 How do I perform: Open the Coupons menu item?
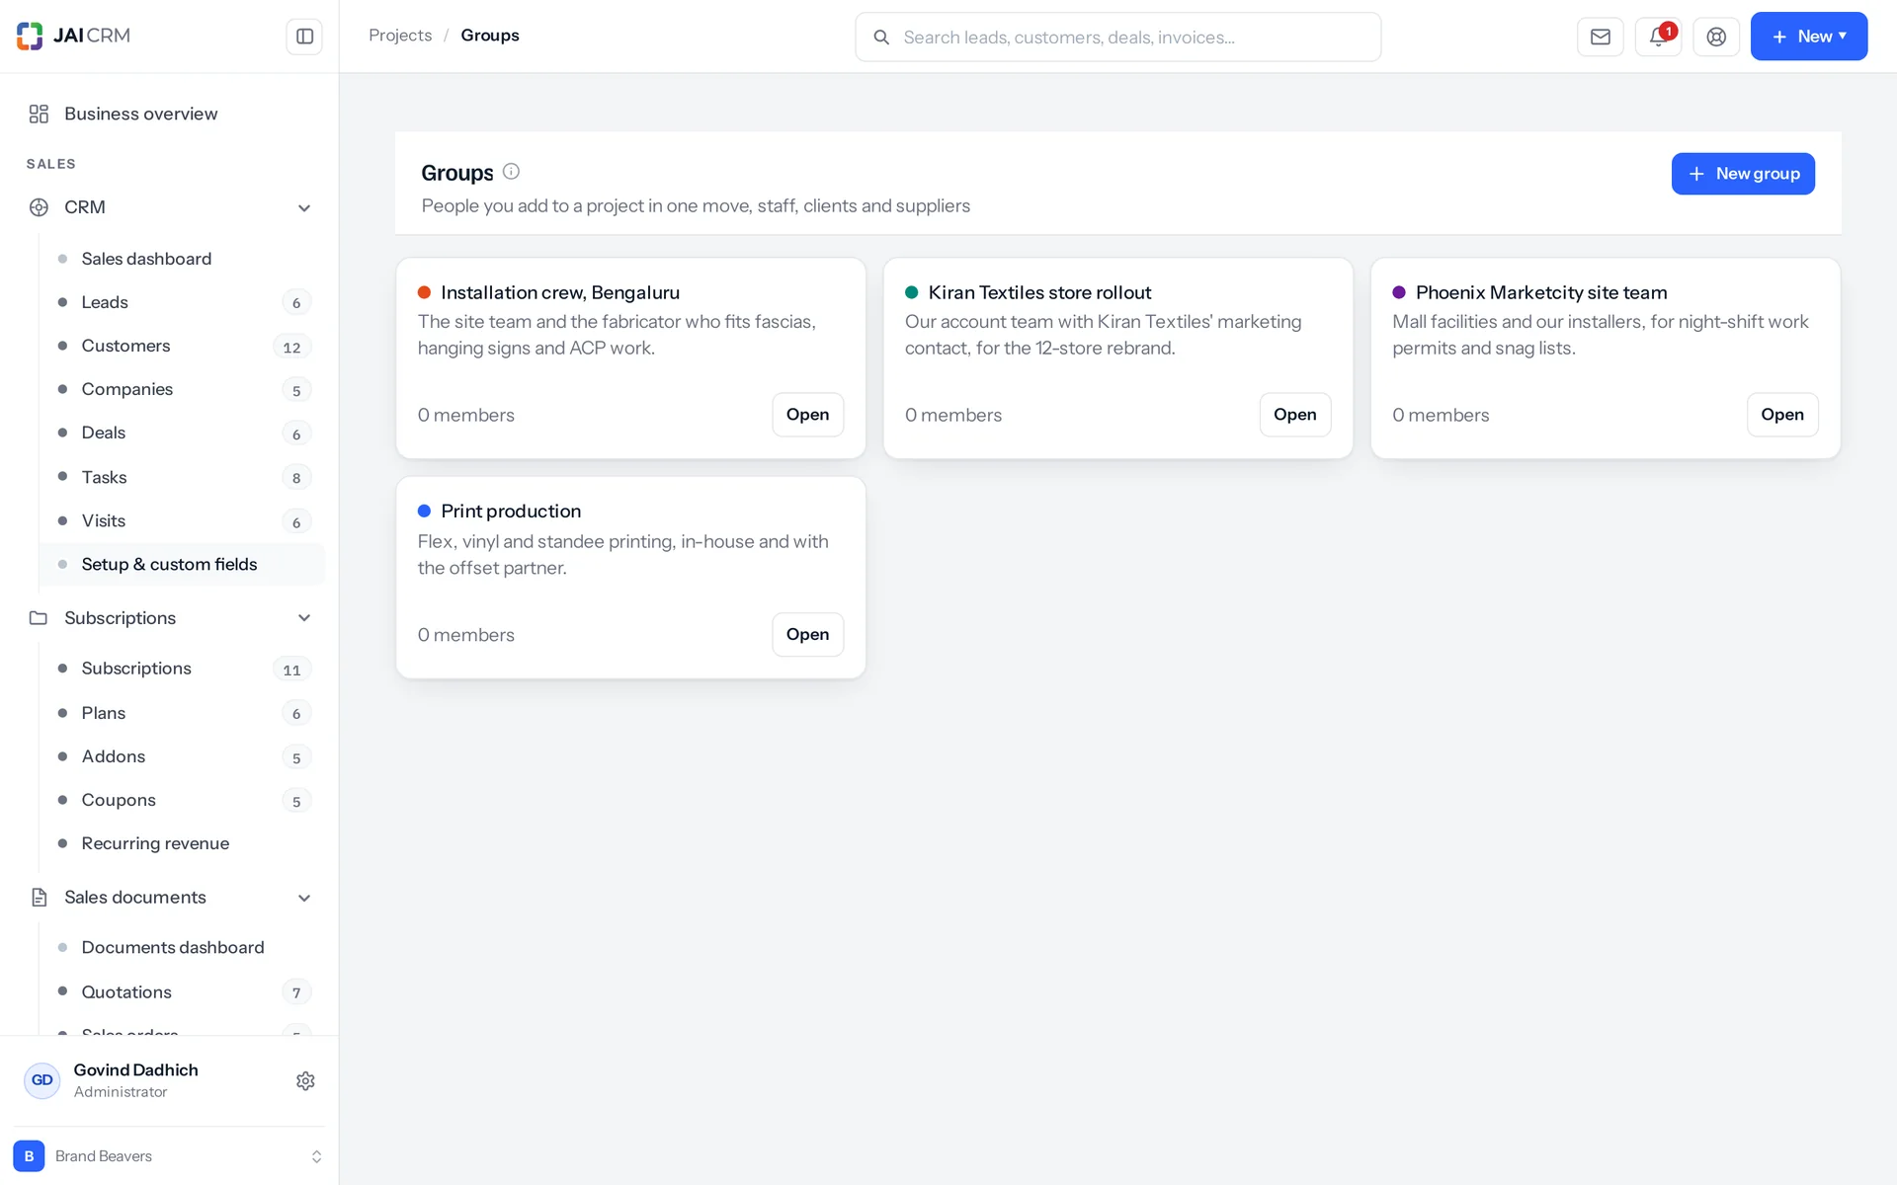click(x=182, y=800)
